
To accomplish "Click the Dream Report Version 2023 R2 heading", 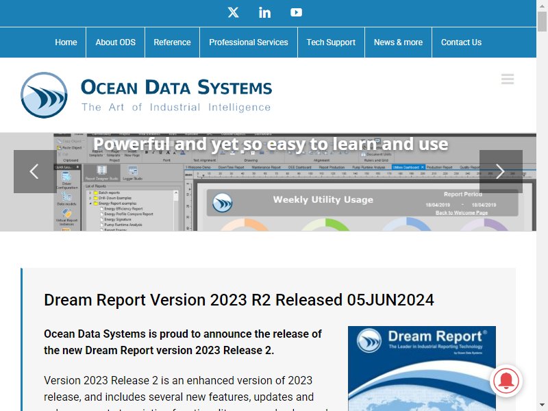I will coord(238,300).
